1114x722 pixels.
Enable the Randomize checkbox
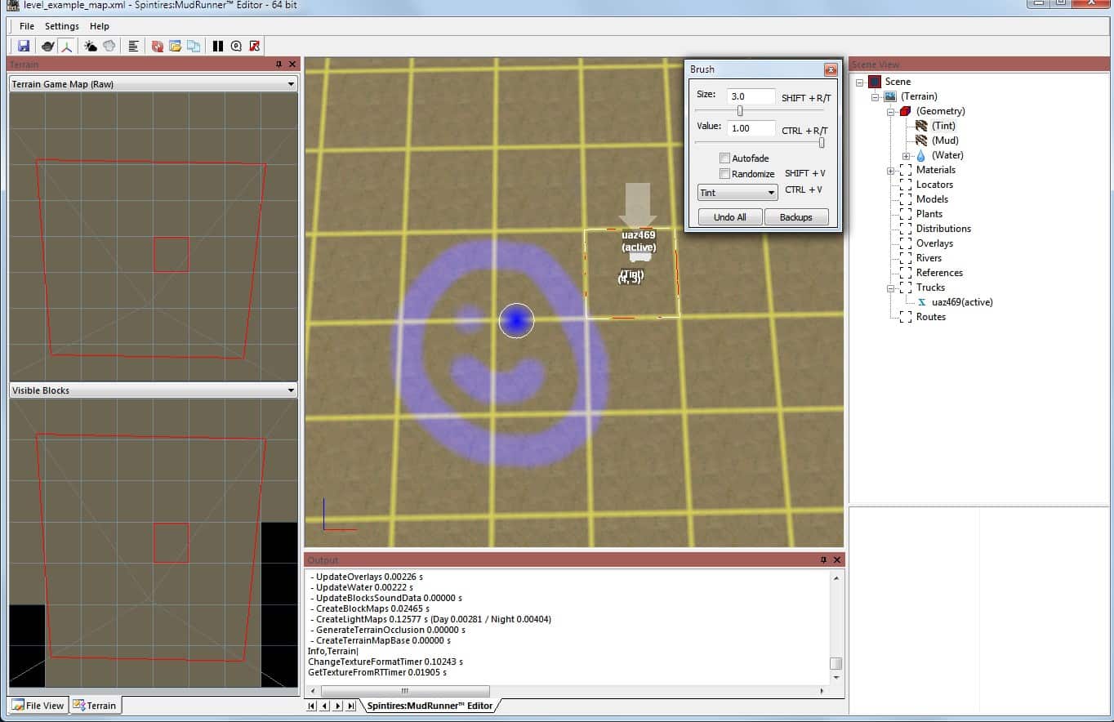(x=724, y=174)
